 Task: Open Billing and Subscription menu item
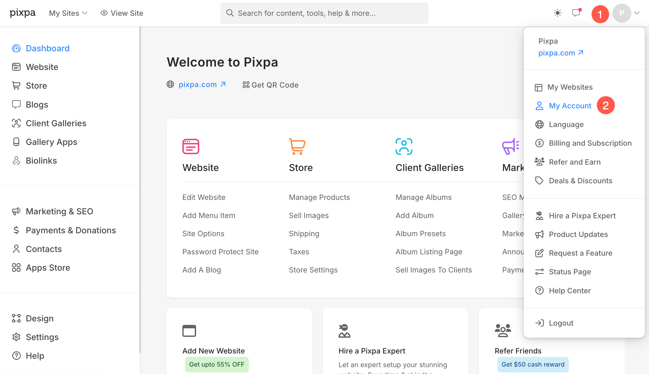[x=590, y=143]
